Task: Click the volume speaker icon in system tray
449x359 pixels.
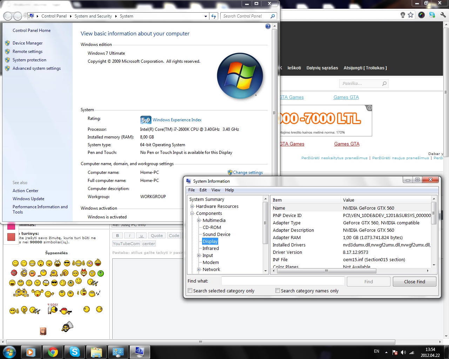Action: coord(403,352)
